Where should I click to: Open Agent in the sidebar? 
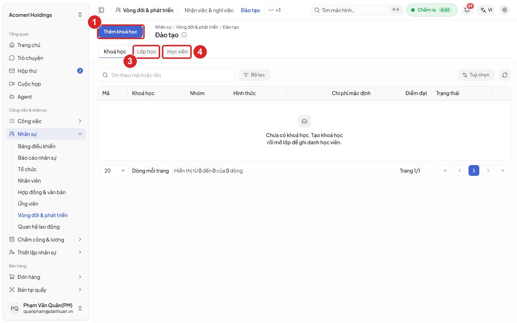46,97
